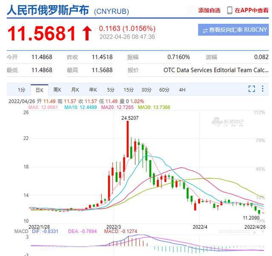Click the low label 11.2090
The image size is (272, 256).
(x=251, y=218)
